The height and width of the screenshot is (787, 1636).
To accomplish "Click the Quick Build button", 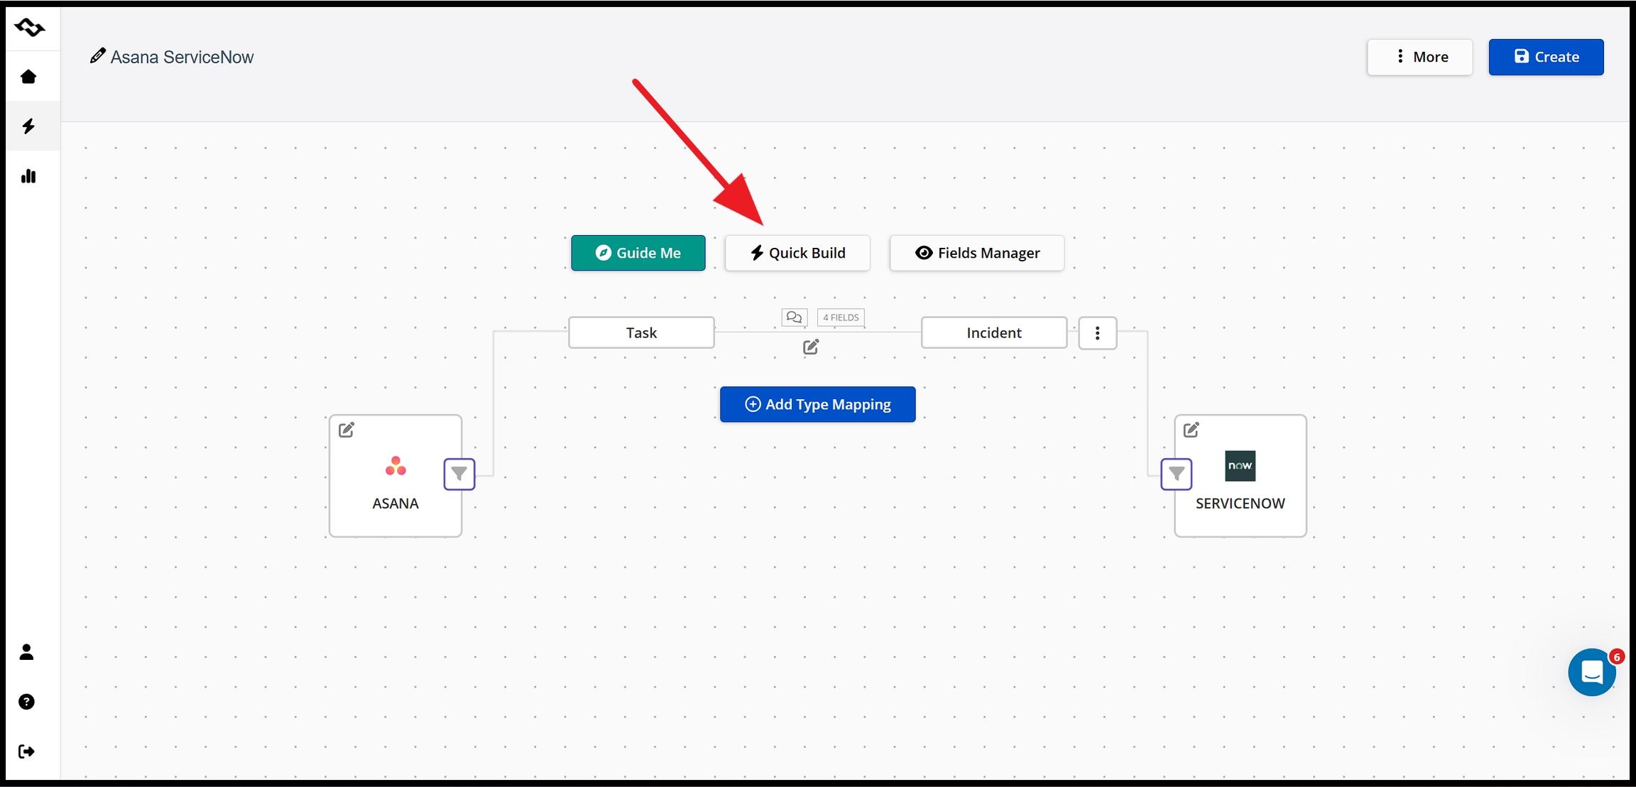I will point(797,253).
